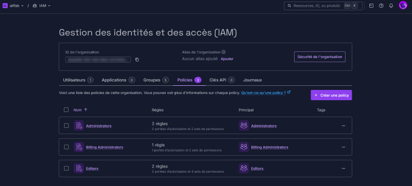Click the Policies count badge 3
This screenshot has height=186, width=412.
click(198, 80)
